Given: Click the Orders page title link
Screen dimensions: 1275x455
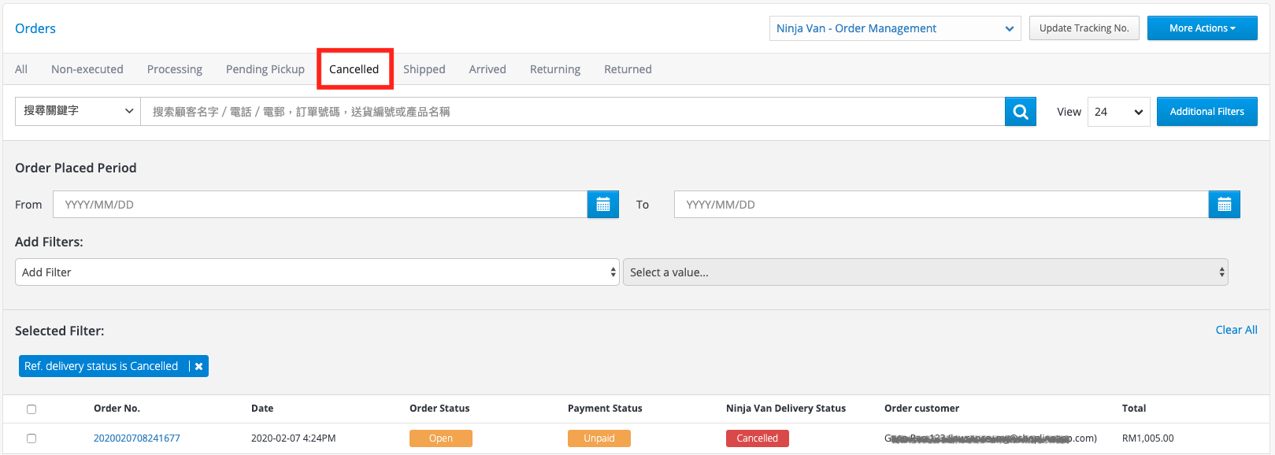Looking at the screenshot, I should click(x=35, y=28).
